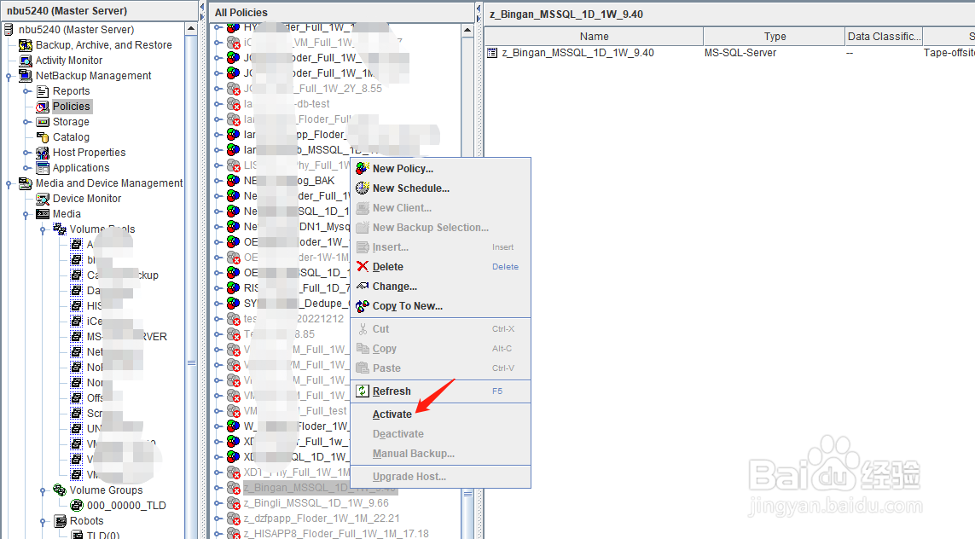Screen dimensions: 975x539
Task: Click the New Schedule clock icon
Action: click(x=362, y=188)
